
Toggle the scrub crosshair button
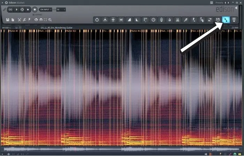coord(22,10)
